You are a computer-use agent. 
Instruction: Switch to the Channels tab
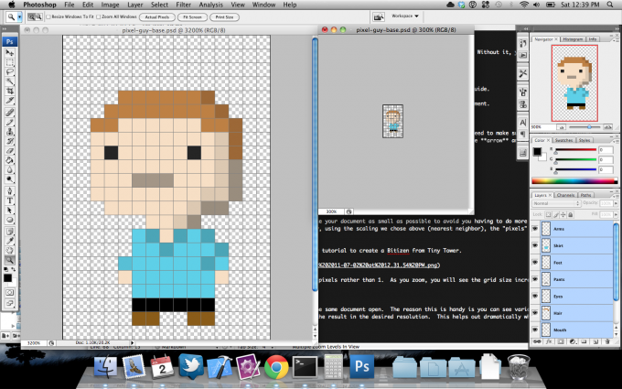(x=564, y=195)
